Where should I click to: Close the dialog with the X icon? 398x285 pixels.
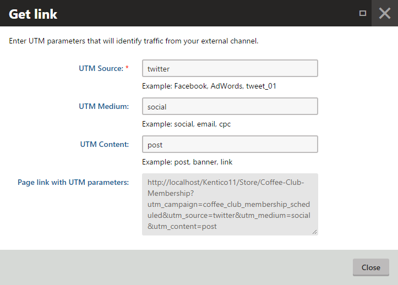pos(385,13)
